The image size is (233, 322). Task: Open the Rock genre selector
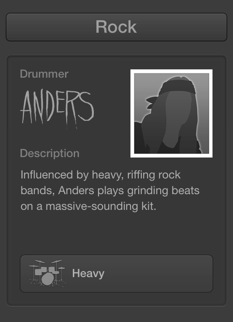[116, 27]
